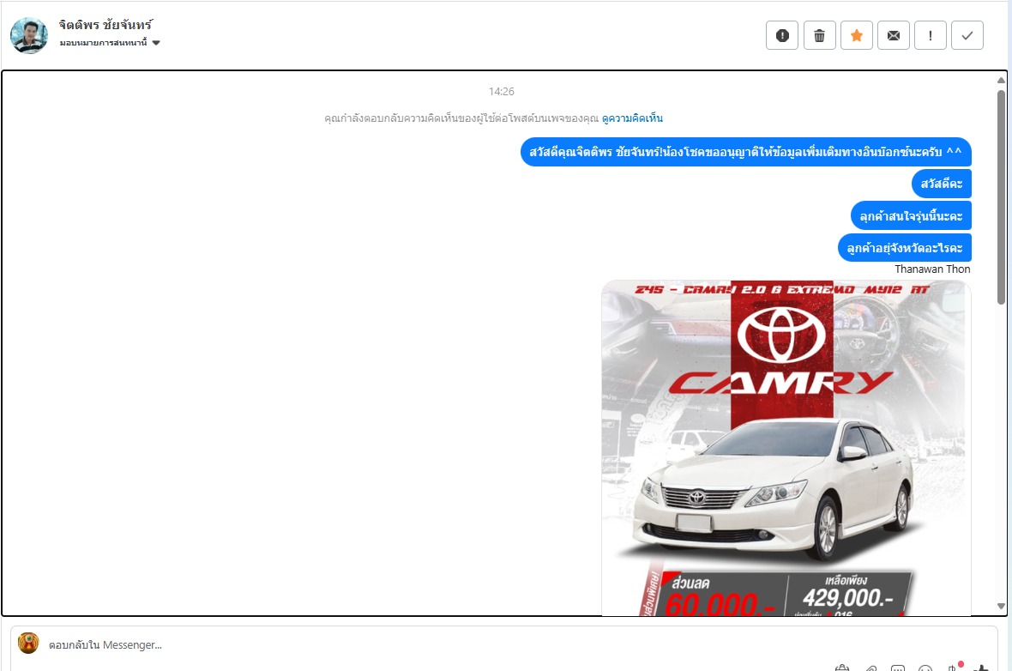Open the customer's profile picture
The width and height of the screenshot is (1012, 671).
click(29, 35)
